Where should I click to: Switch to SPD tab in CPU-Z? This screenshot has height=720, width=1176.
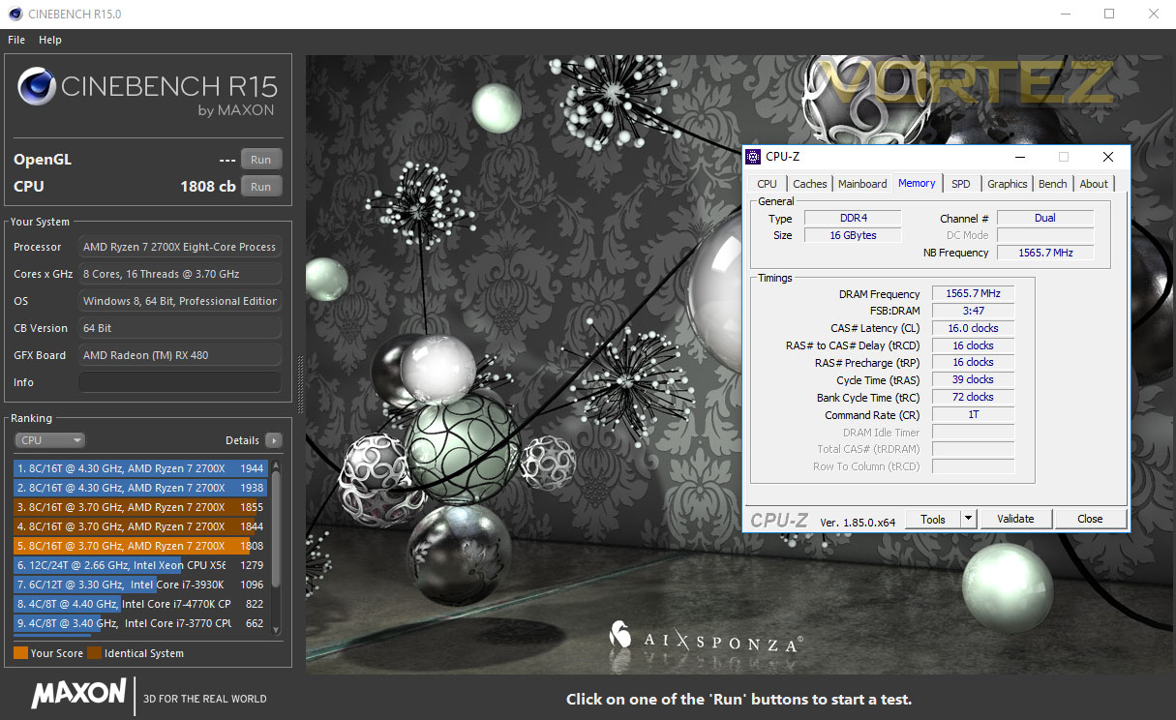[x=960, y=184]
